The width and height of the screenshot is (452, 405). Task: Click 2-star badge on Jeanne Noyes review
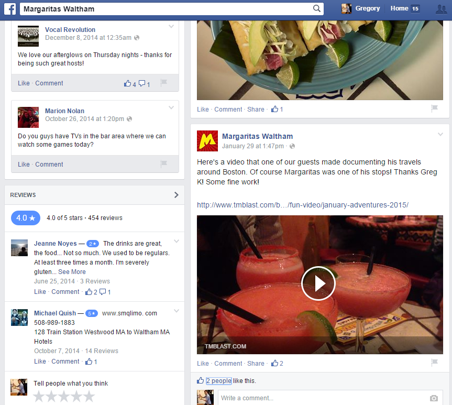click(x=93, y=244)
